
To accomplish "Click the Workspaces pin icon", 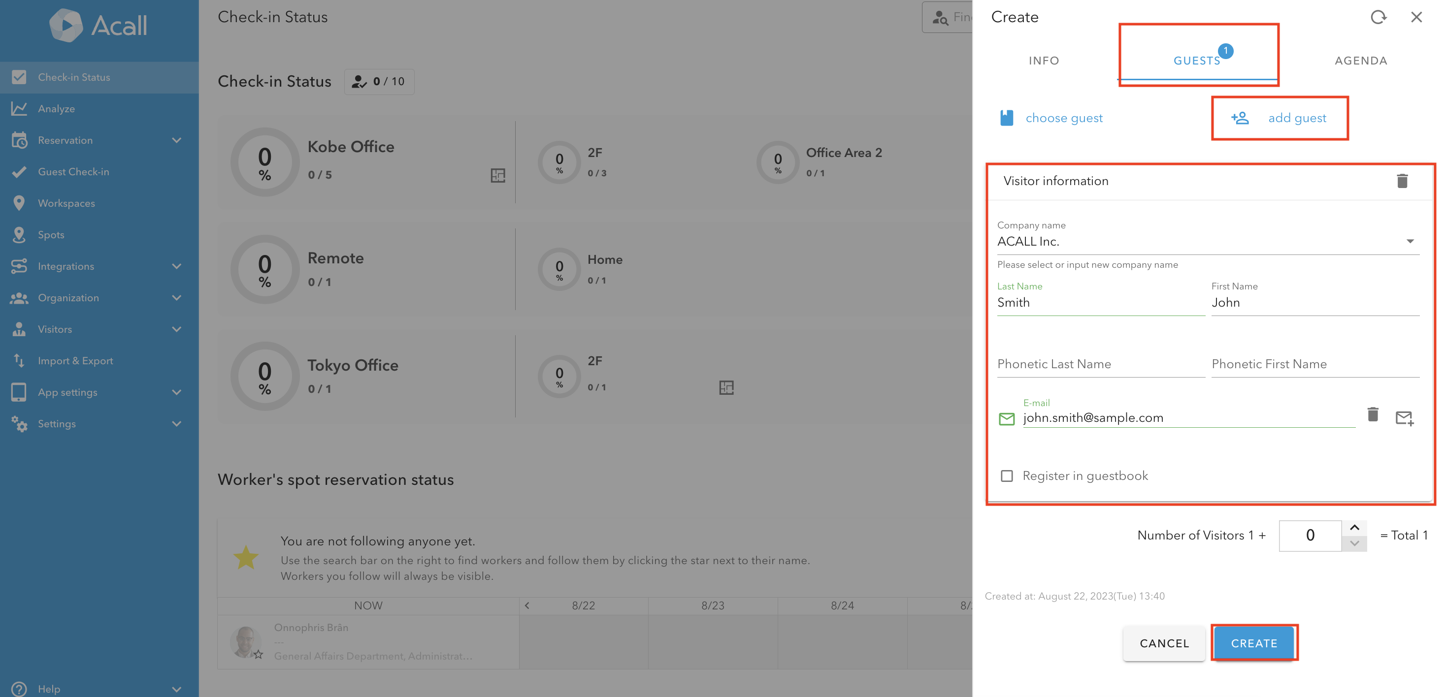I will pyautogui.click(x=19, y=203).
